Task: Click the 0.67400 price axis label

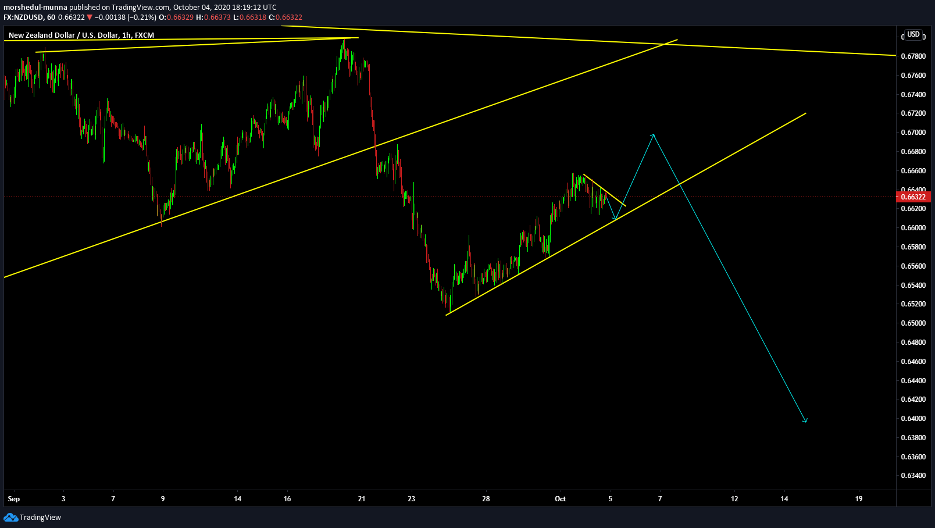Action: pos(913,95)
